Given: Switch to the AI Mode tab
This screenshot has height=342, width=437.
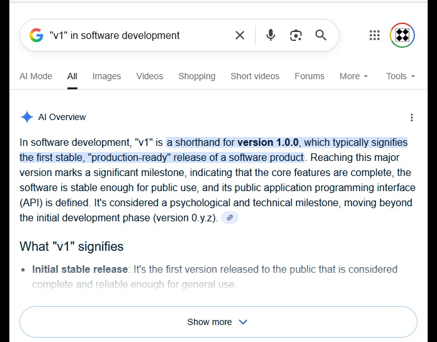Looking at the screenshot, I should [36, 76].
